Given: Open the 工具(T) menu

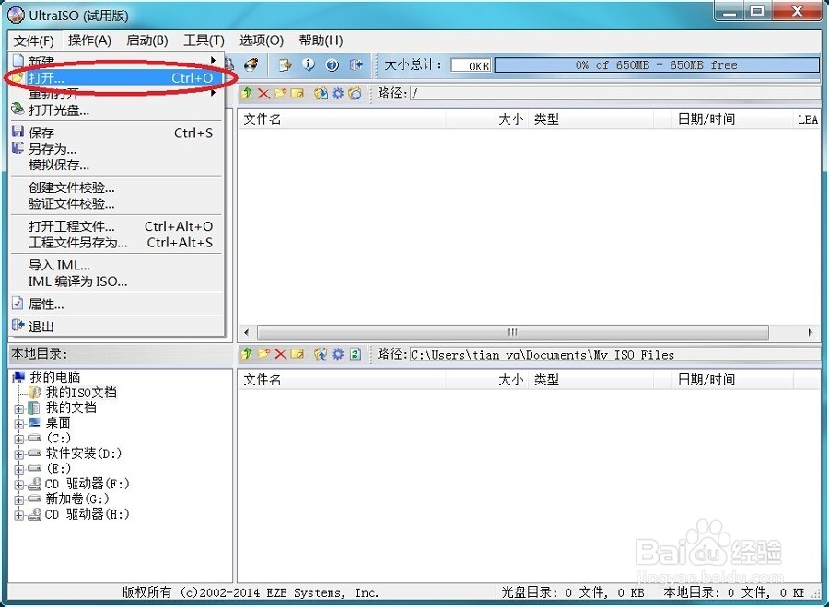Looking at the screenshot, I should (204, 40).
